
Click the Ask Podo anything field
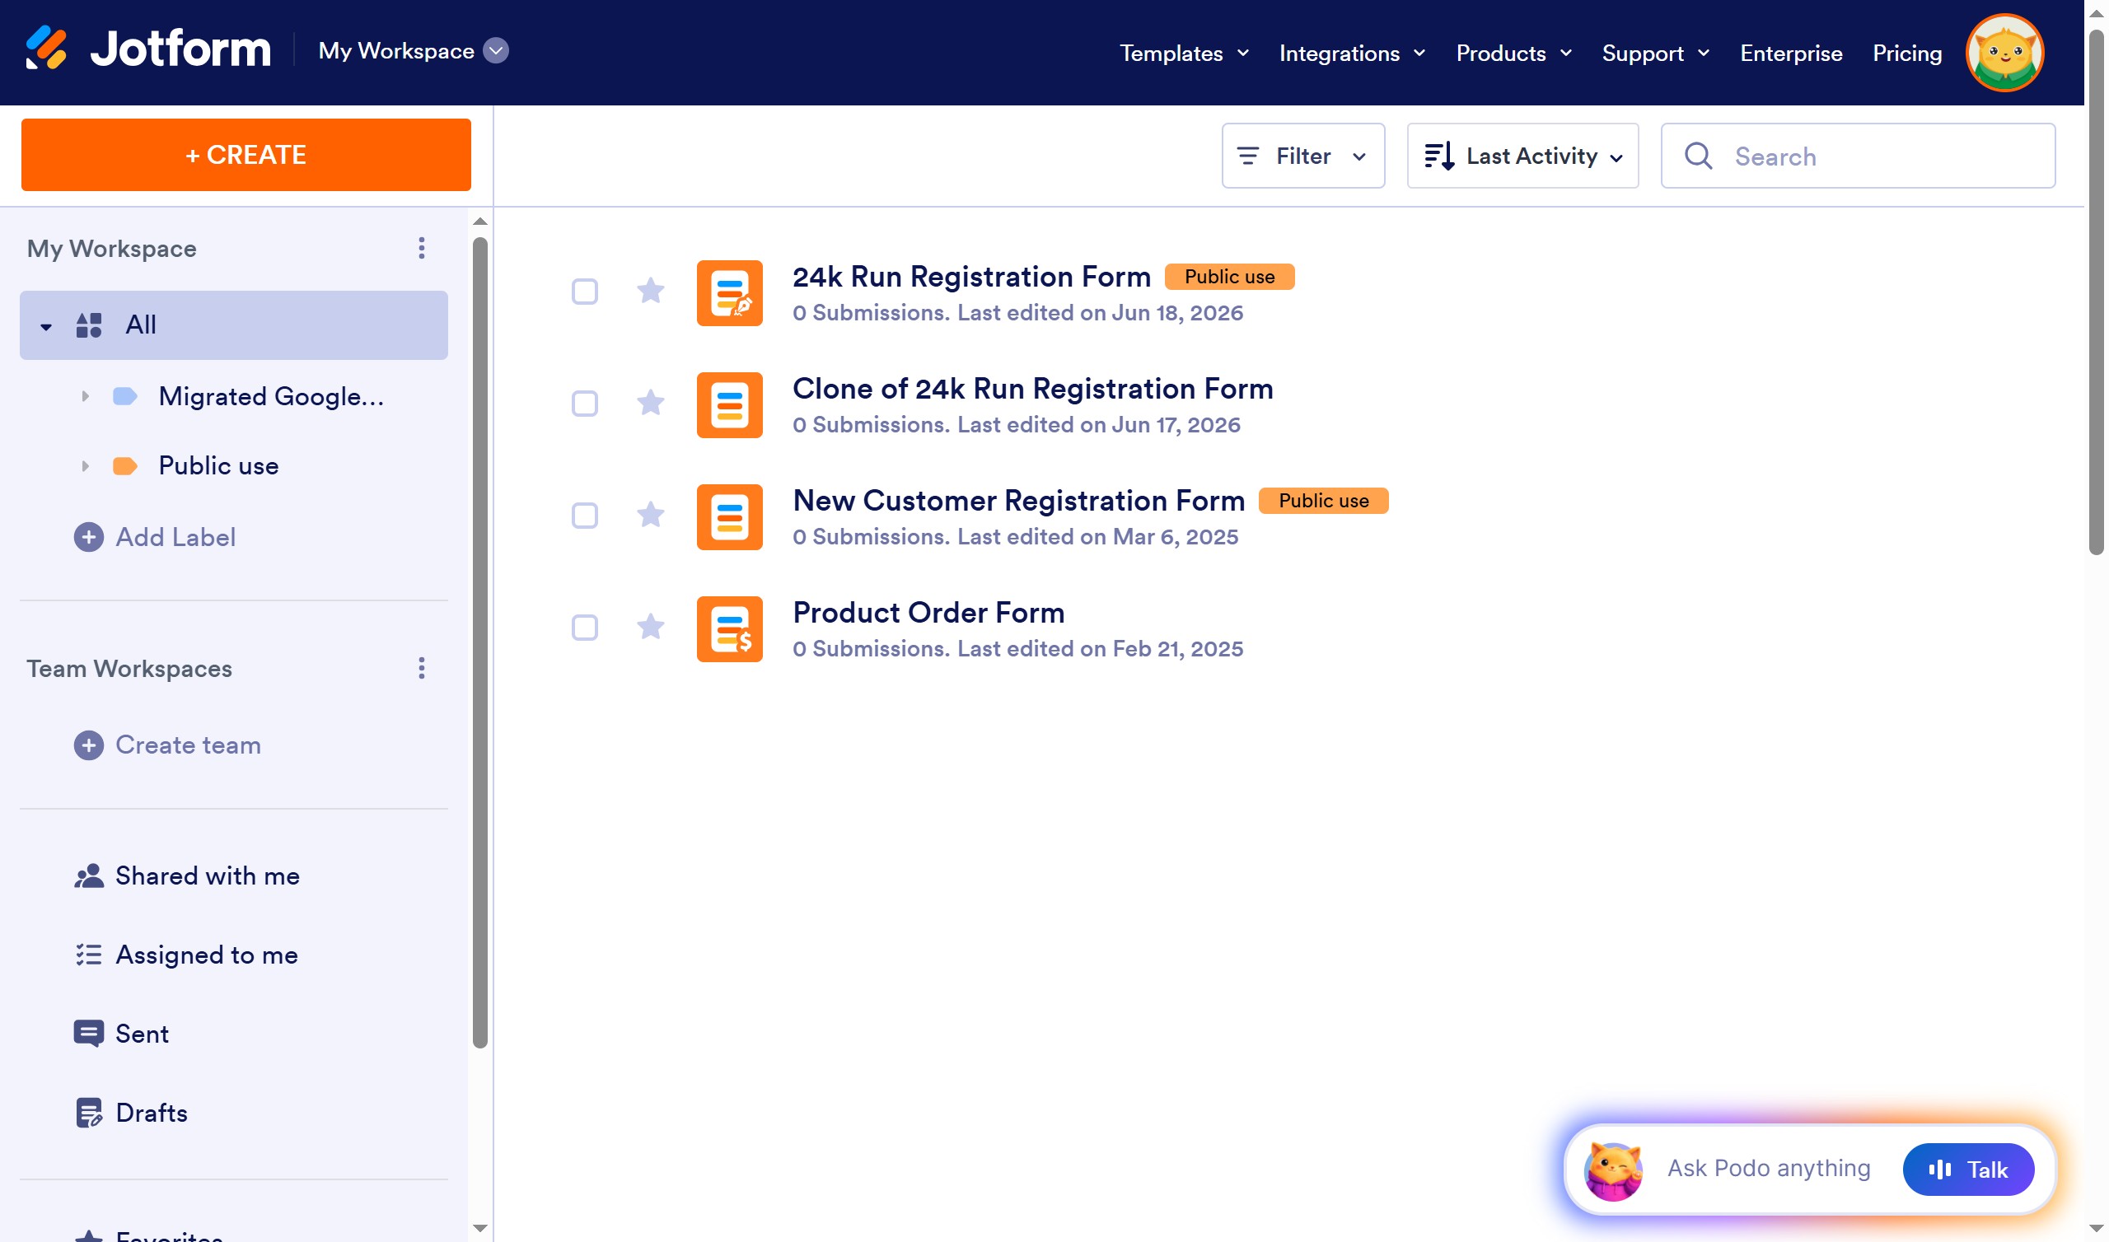(1769, 1170)
